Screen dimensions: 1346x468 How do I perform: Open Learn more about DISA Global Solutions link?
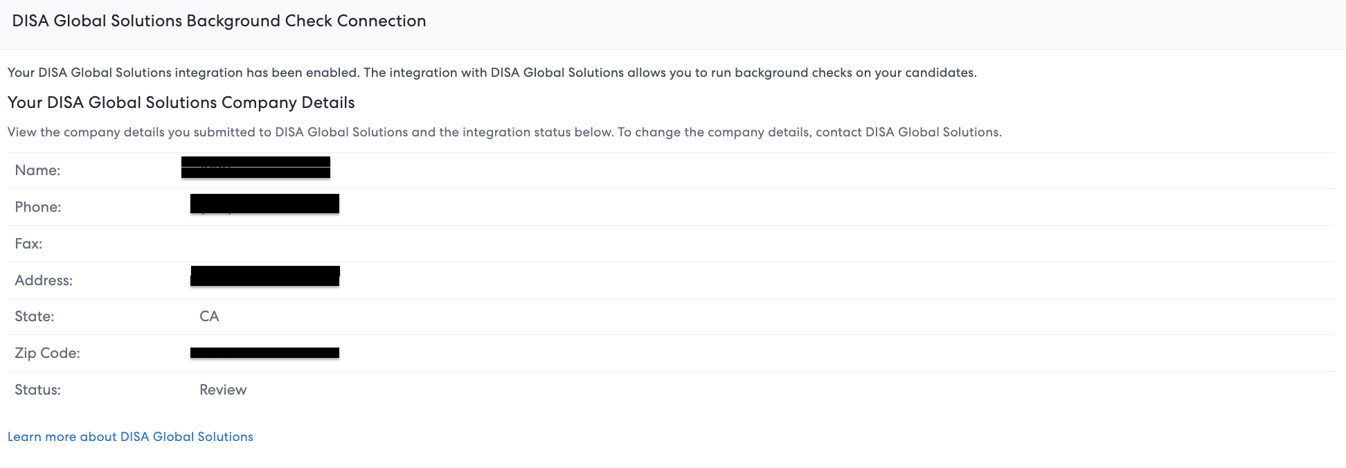click(130, 437)
